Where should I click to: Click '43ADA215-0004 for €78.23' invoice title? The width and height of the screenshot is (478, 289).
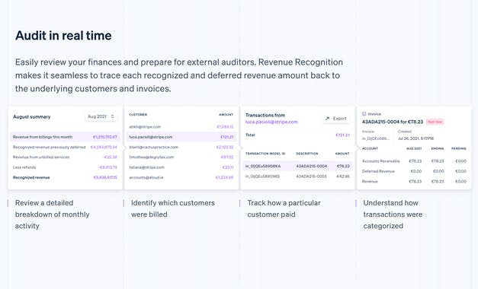[393, 122]
